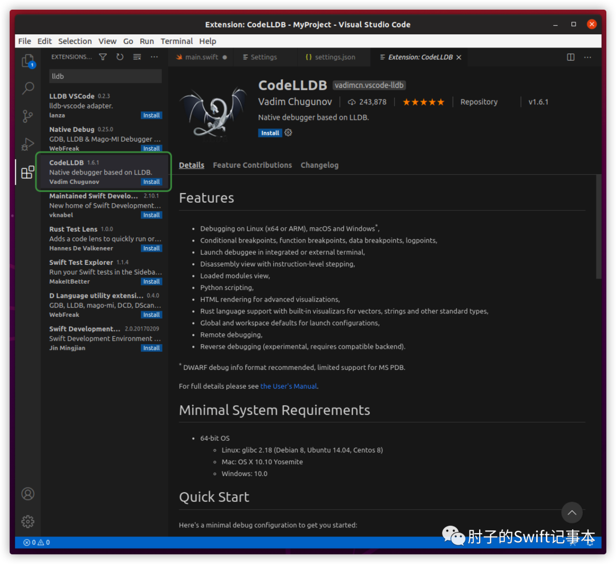Install the Native Debug extension

[x=151, y=148]
